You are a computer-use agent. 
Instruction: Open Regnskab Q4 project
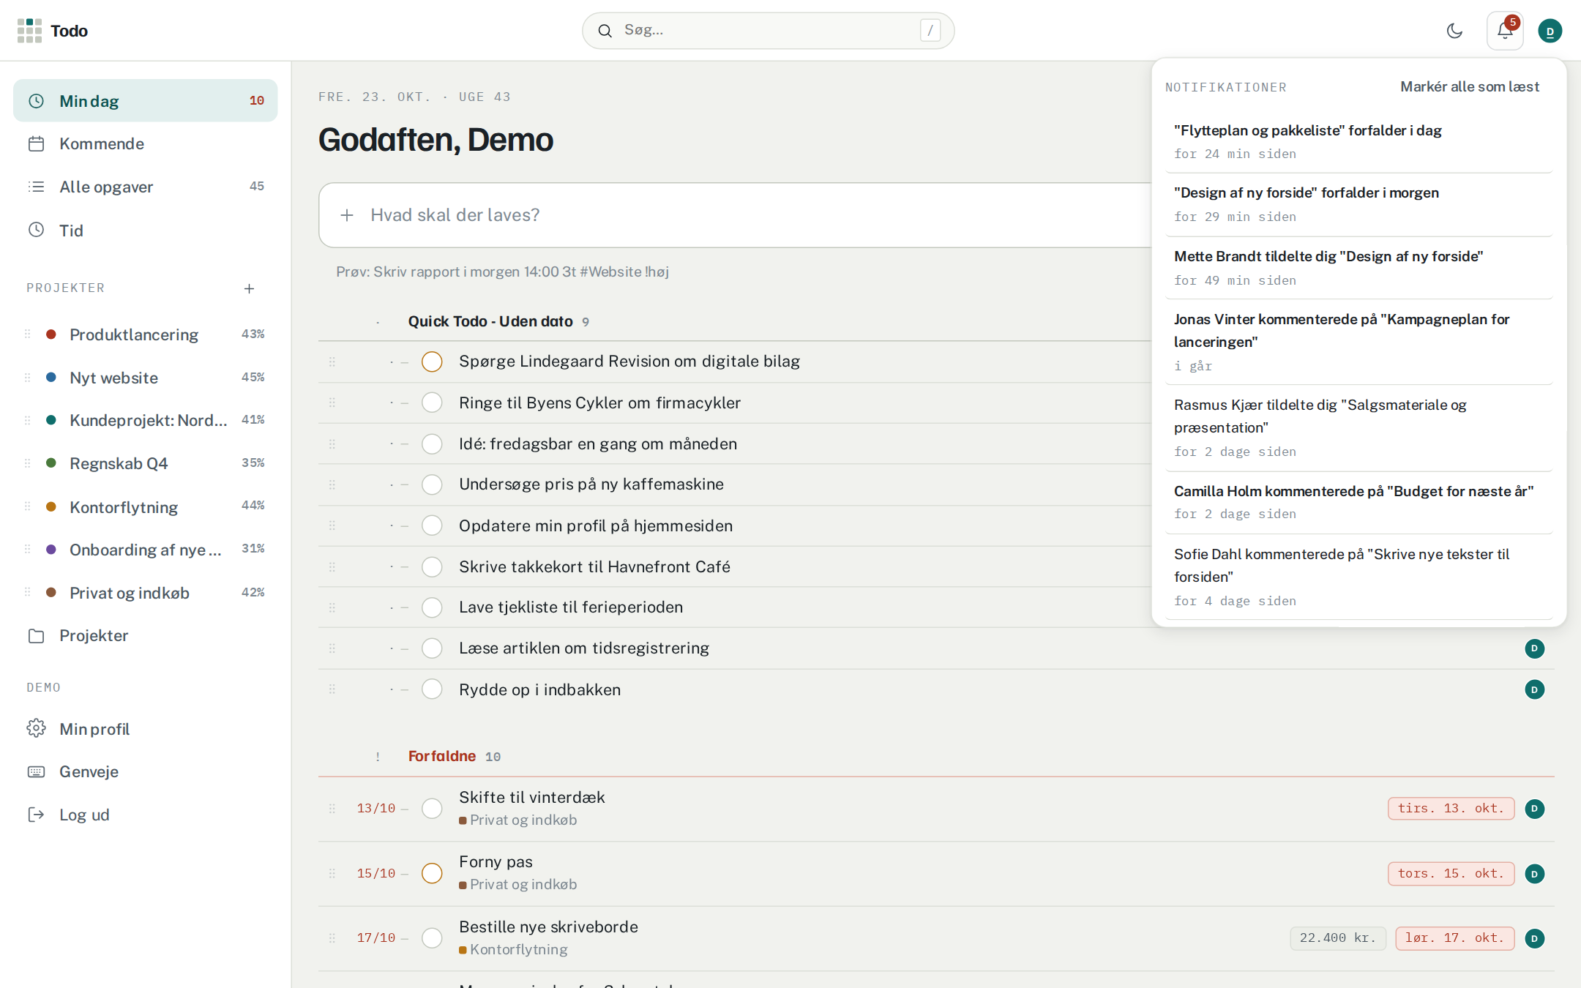(145, 463)
